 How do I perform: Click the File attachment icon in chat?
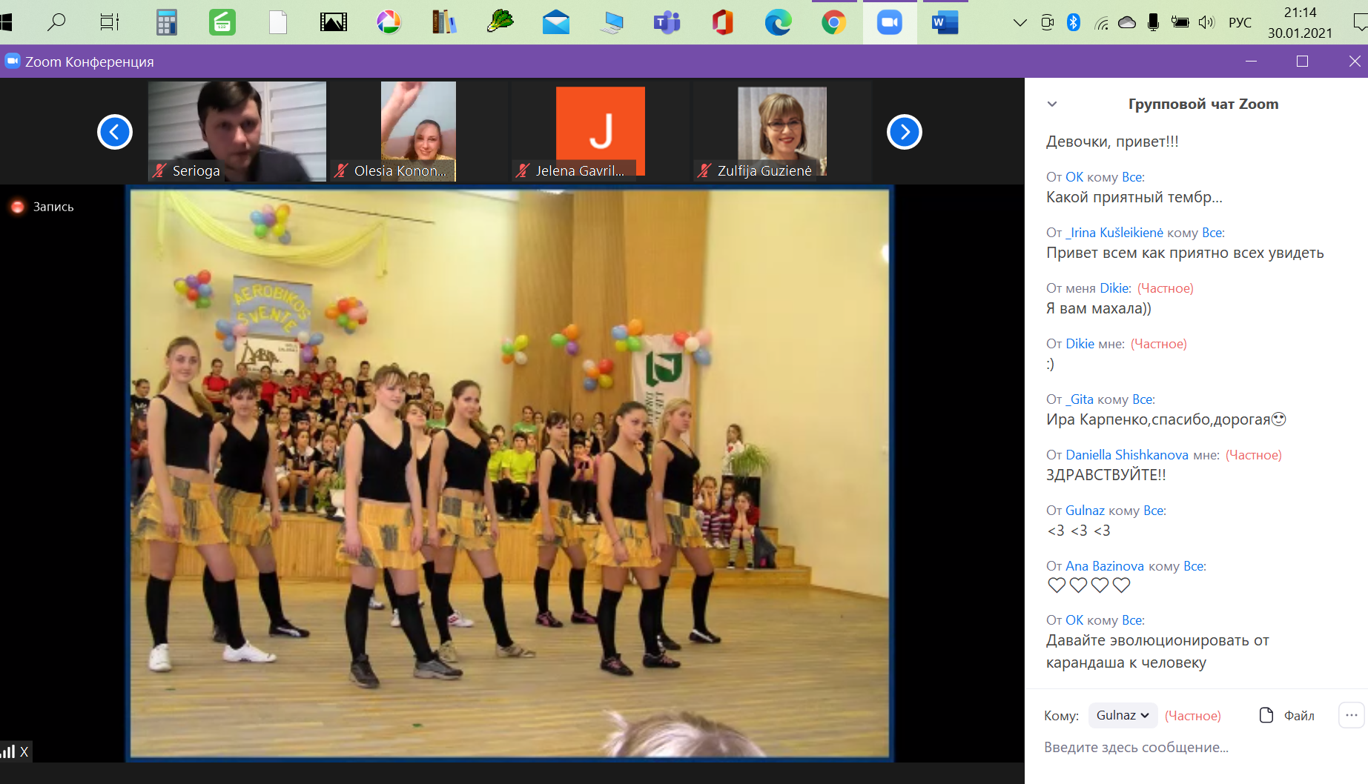pyautogui.click(x=1266, y=715)
